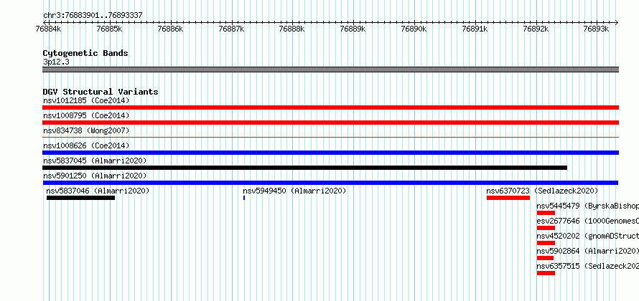Select the thin brown nsv834738 variant line
This screenshot has width=639, height=301.
330,138
